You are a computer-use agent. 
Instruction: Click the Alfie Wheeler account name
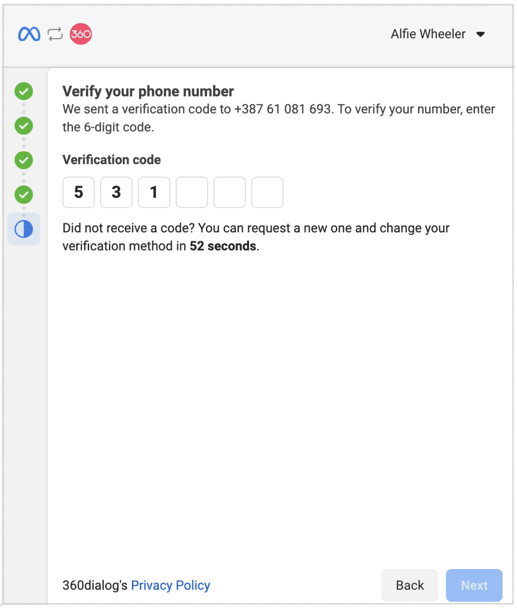(x=428, y=34)
